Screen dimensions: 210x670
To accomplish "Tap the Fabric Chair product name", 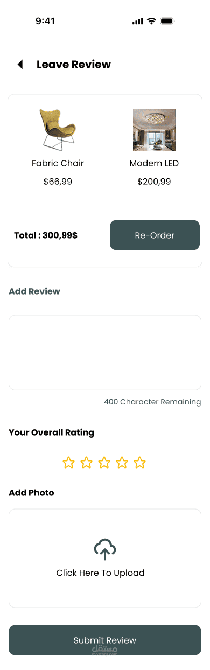I will coord(58,163).
